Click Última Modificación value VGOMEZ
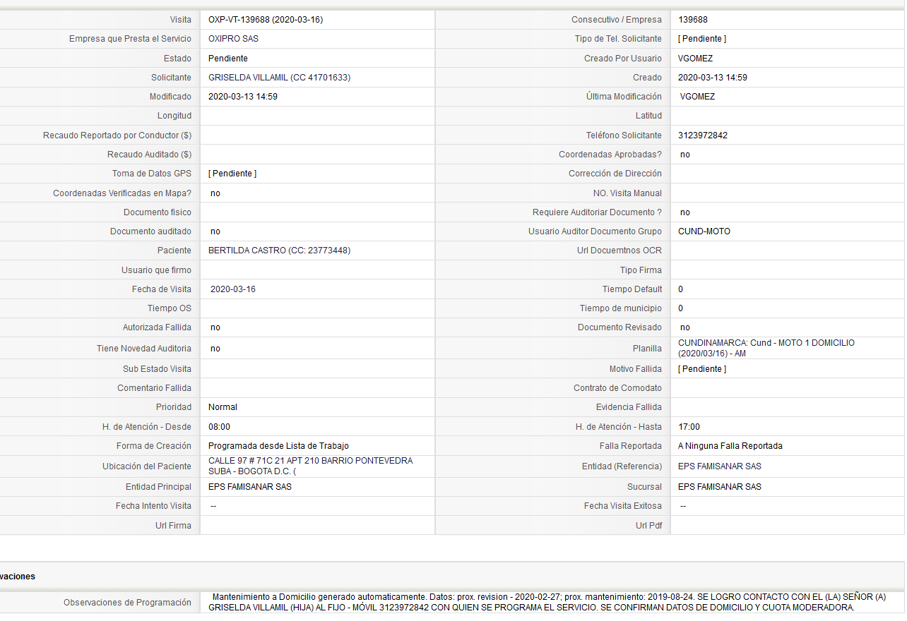 (x=698, y=97)
